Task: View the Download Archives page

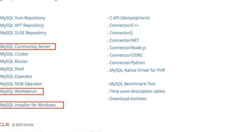Action: pos(128,99)
